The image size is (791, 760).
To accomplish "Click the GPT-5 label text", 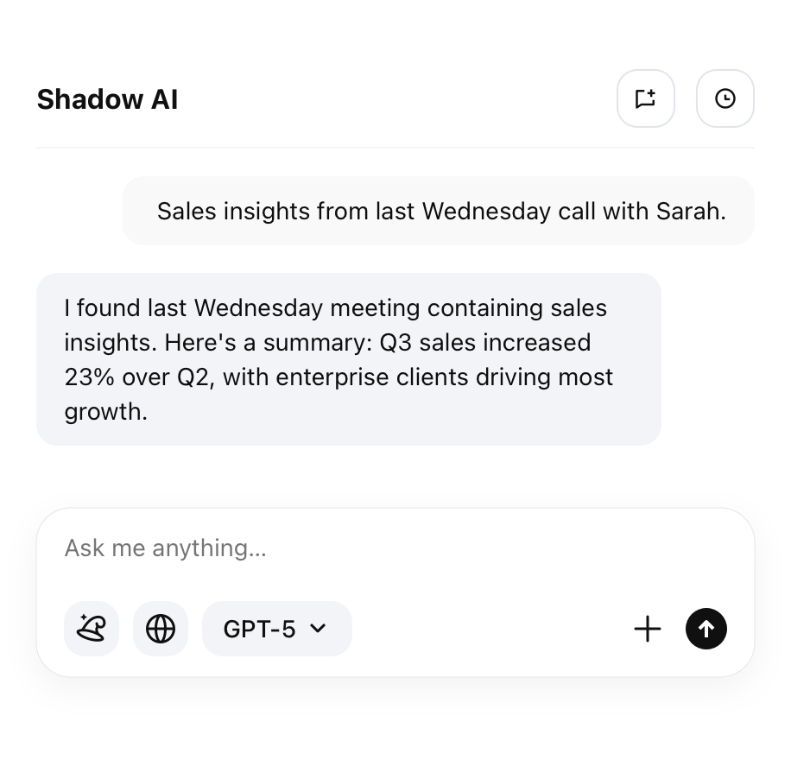I will [x=259, y=629].
